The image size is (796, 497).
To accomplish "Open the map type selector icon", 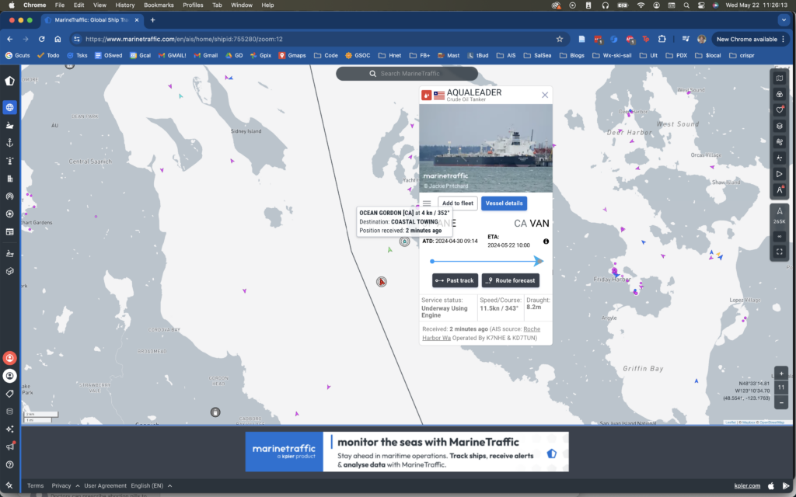I will (779, 78).
